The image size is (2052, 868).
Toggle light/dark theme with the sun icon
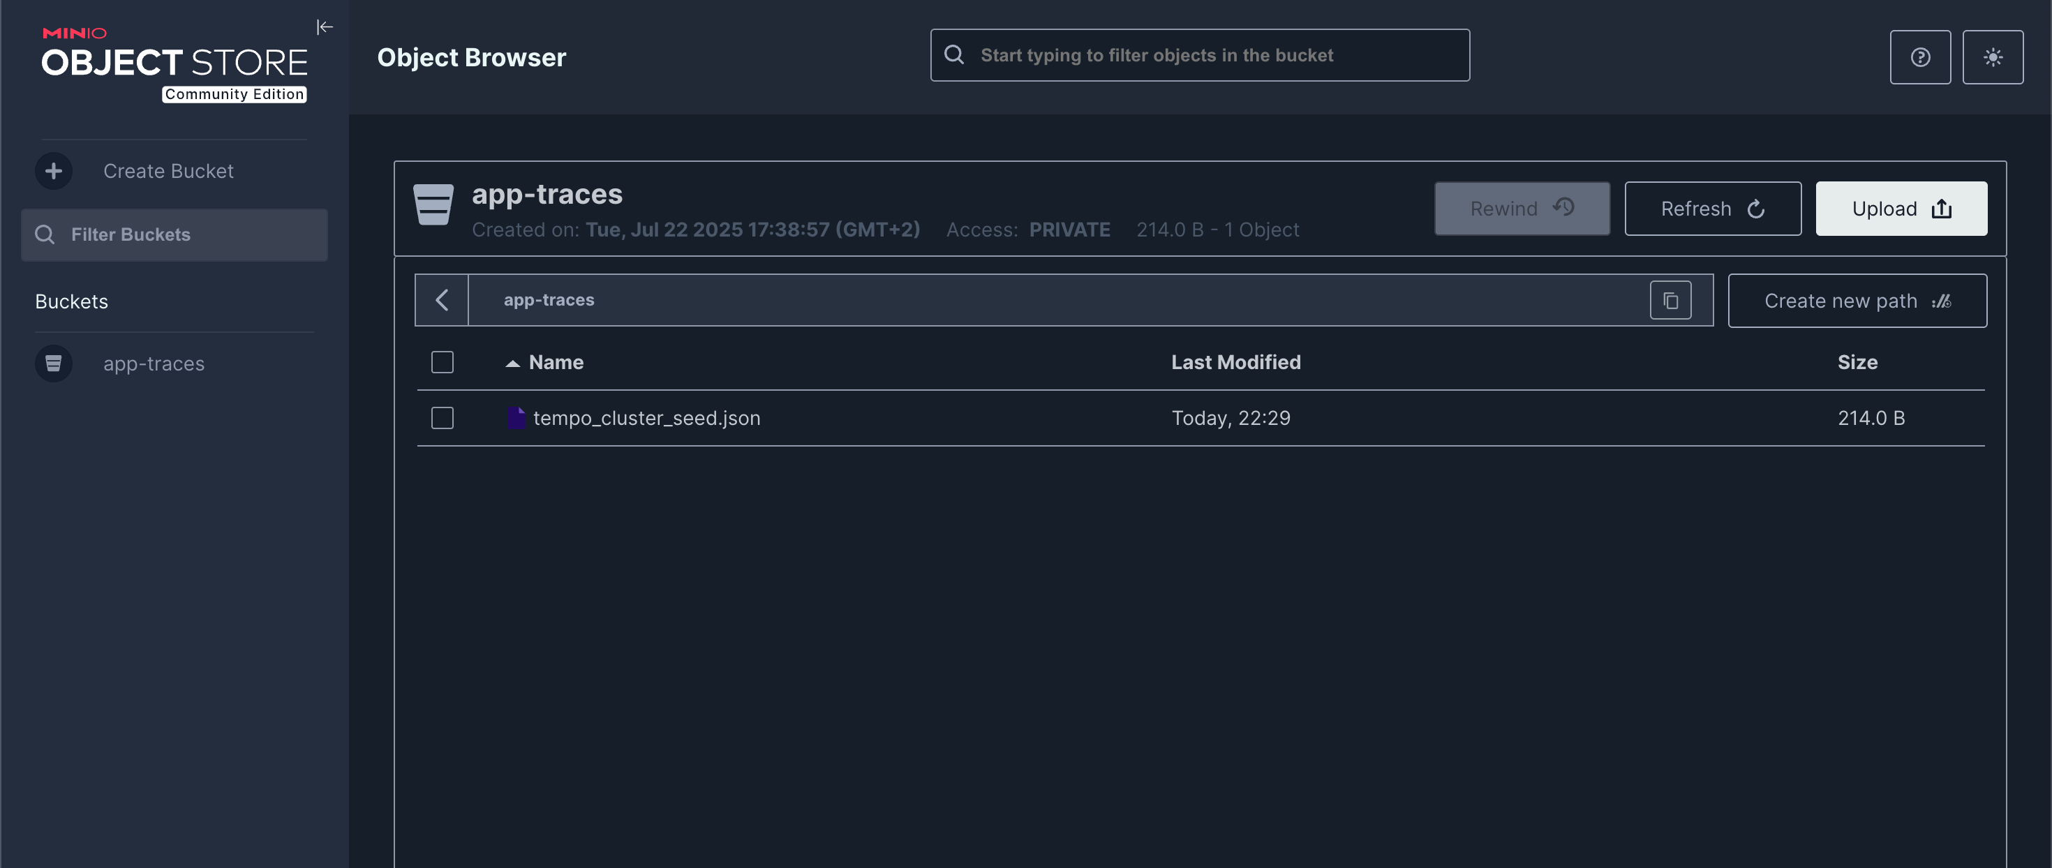(1992, 57)
